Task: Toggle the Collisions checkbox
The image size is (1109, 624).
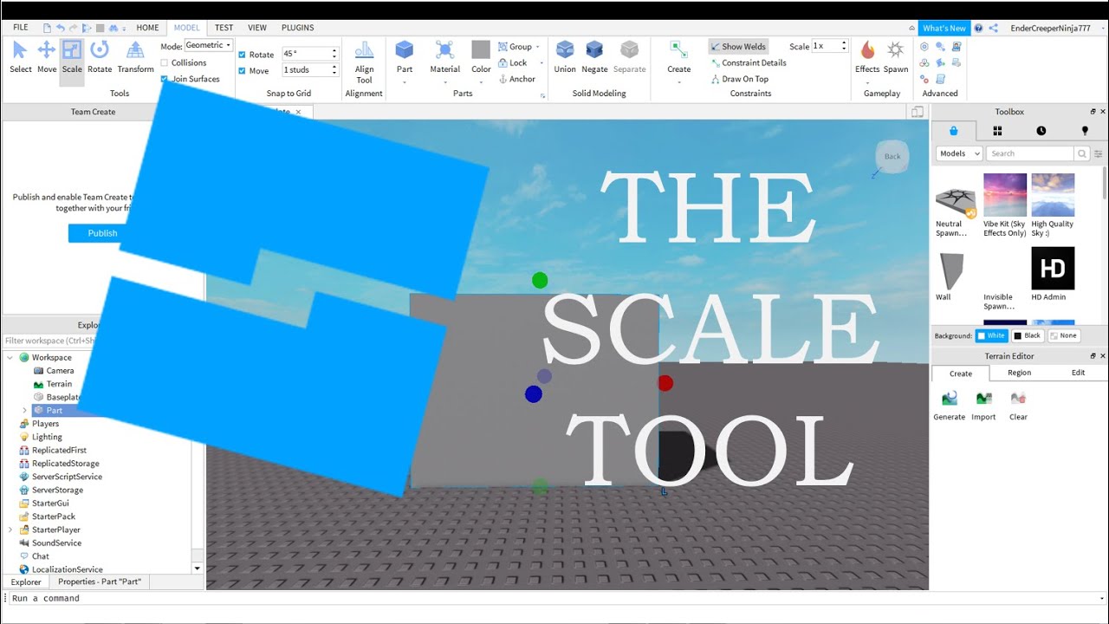Action: pos(165,62)
